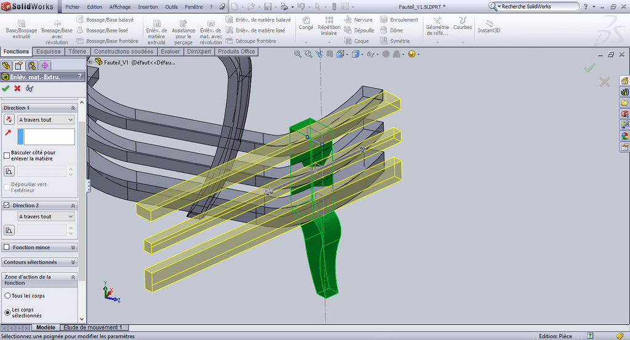The width and height of the screenshot is (630, 340).
Task: Open the Edition menu
Action: click(94, 7)
